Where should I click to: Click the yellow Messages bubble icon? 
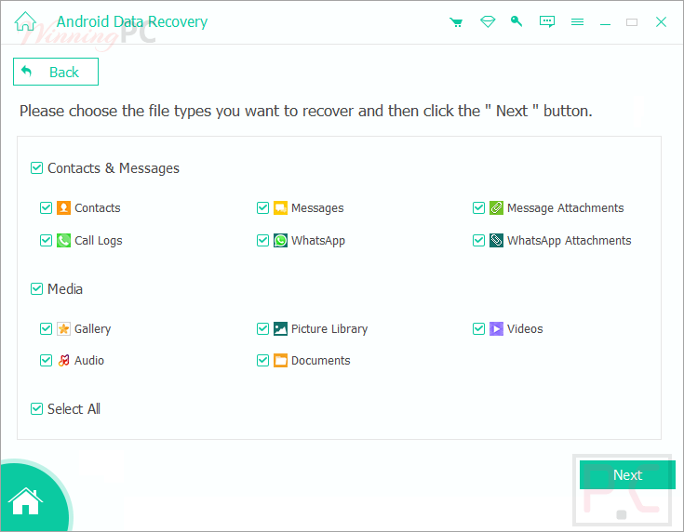coord(280,208)
